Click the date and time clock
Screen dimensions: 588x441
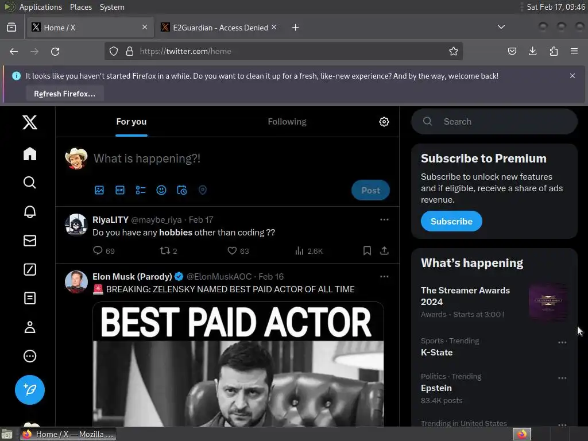point(555,7)
